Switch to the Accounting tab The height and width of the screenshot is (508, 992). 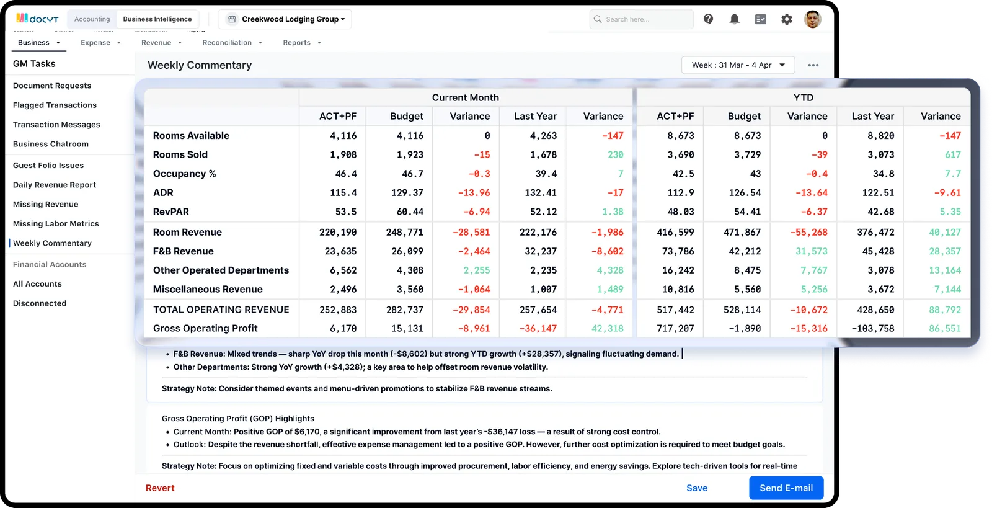tap(92, 19)
